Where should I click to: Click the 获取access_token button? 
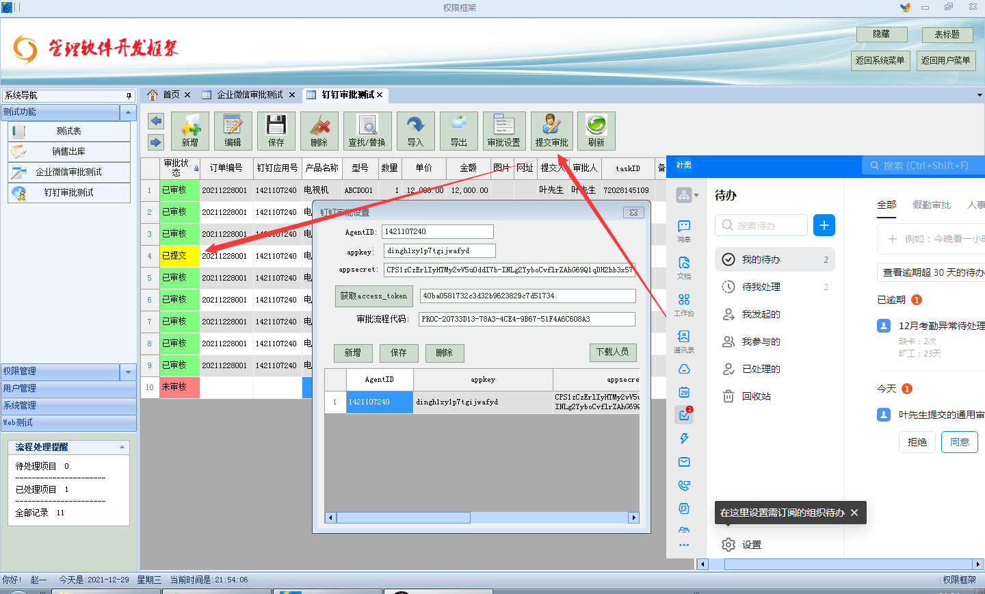coord(373,296)
